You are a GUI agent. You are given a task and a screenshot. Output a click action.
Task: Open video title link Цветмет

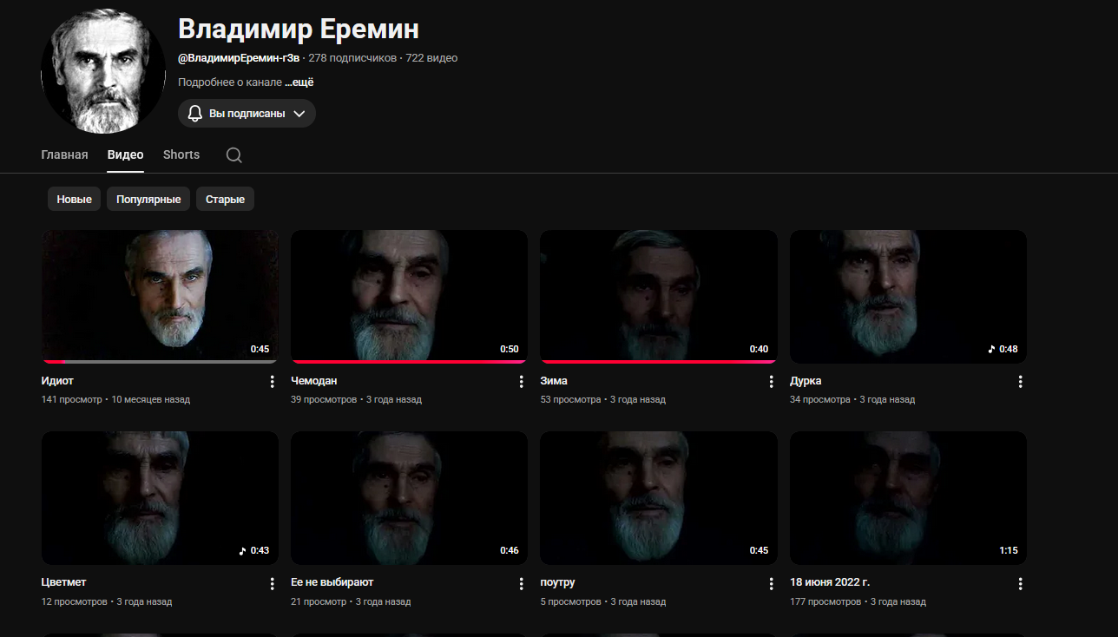coord(64,582)
